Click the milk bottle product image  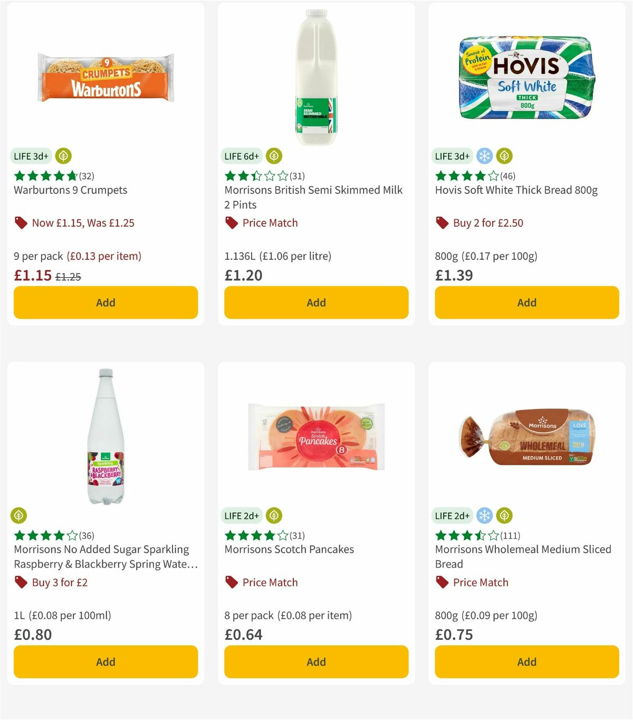click(x=315, y=76)
